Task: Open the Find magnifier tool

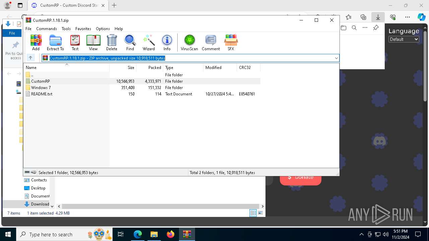Action: (x=130, y=43)
